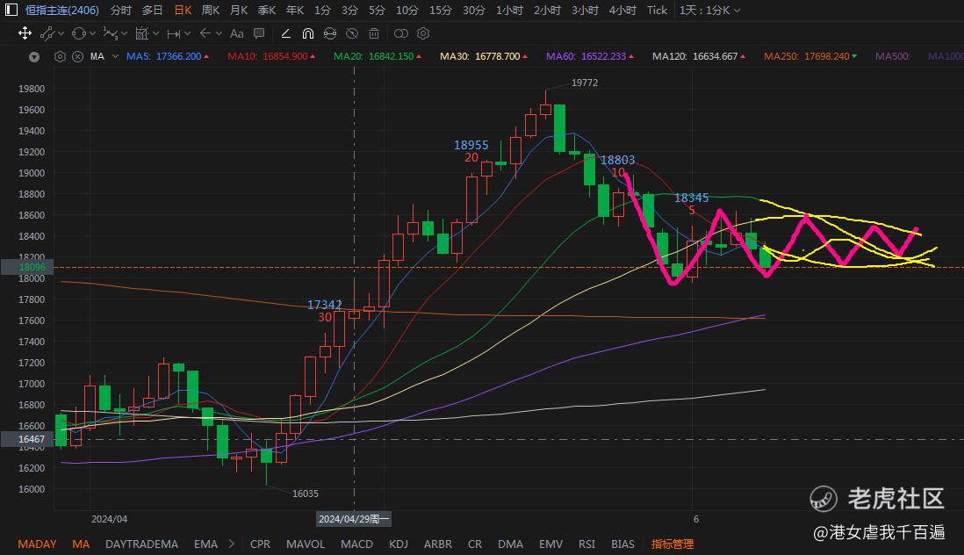Switch to 分时 chart view
The image size is (964, 555).
120,10
